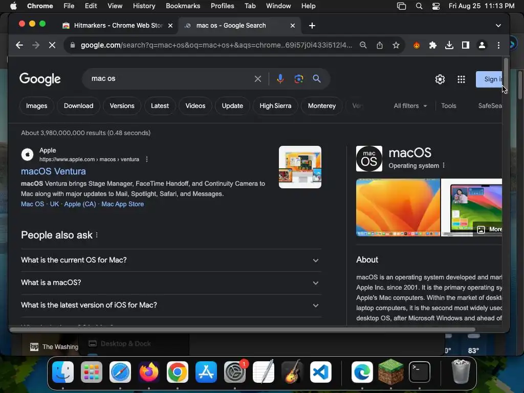Open the Profiles menu
This screenshot has width=524, height=393.
pos(222,6)
